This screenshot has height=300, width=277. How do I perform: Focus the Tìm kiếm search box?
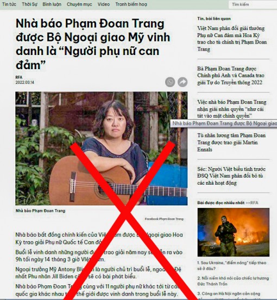(253, 4)
